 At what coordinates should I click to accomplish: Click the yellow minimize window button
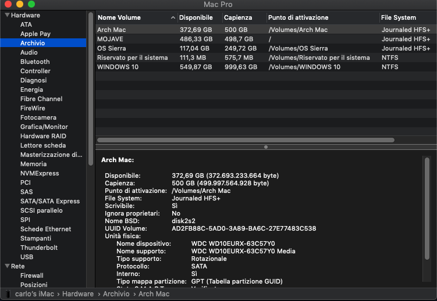click(x=20, y=4)
